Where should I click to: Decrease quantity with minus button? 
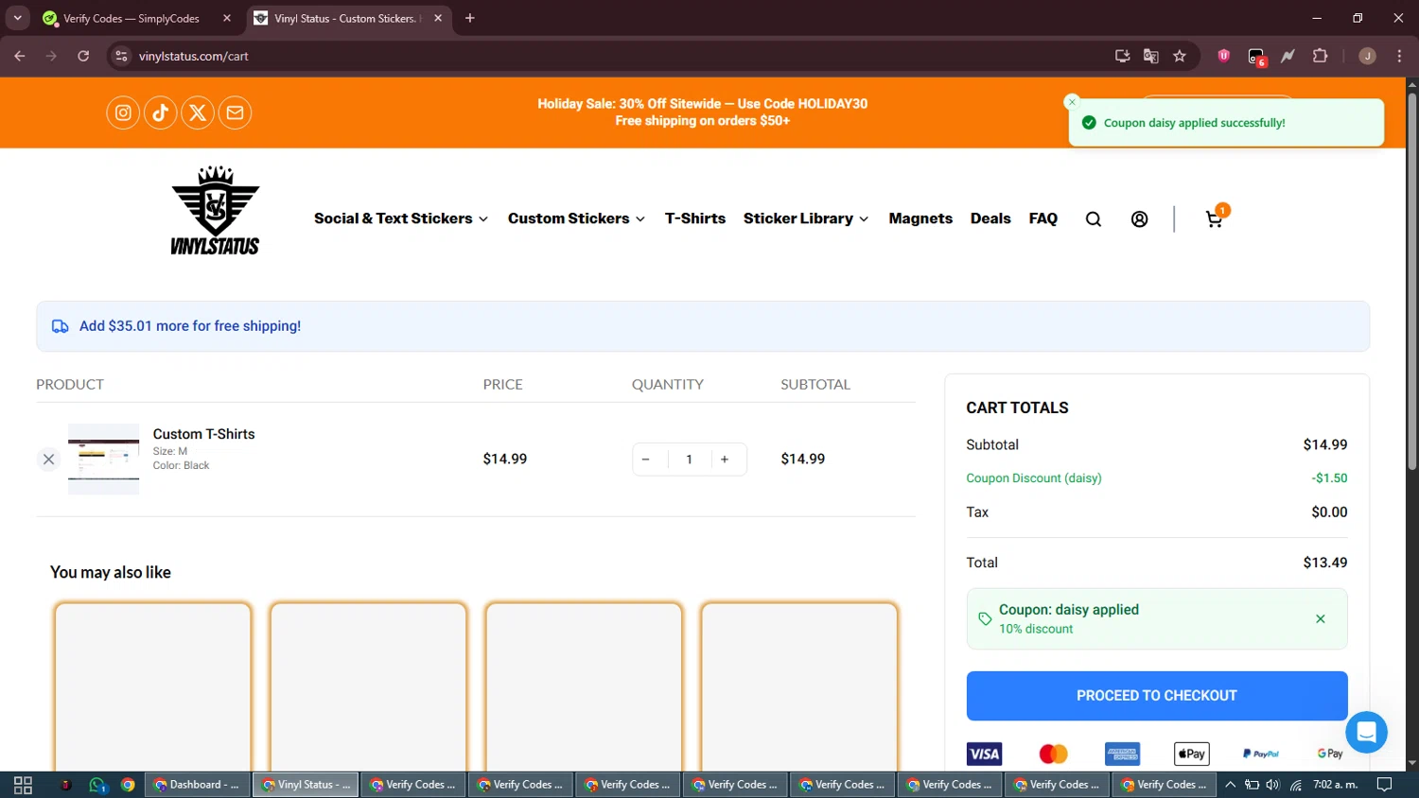[646, 460]
